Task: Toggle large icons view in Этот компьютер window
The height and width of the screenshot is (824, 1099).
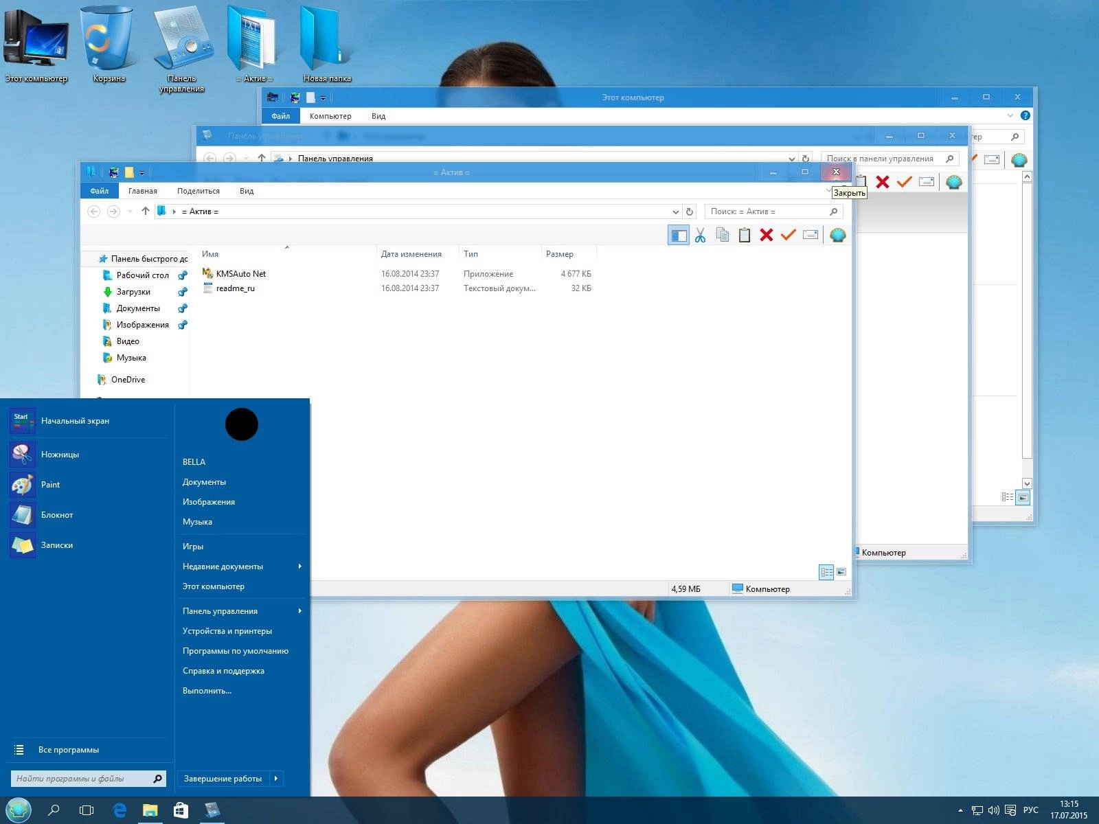Action: (1023, 497)
